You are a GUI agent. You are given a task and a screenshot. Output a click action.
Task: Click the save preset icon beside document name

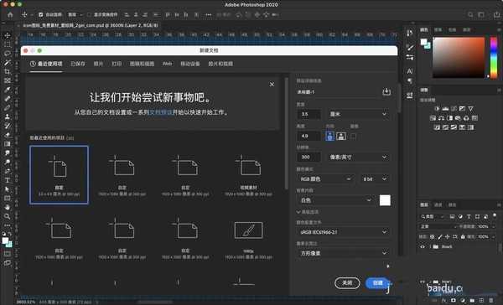coord(386,91)
